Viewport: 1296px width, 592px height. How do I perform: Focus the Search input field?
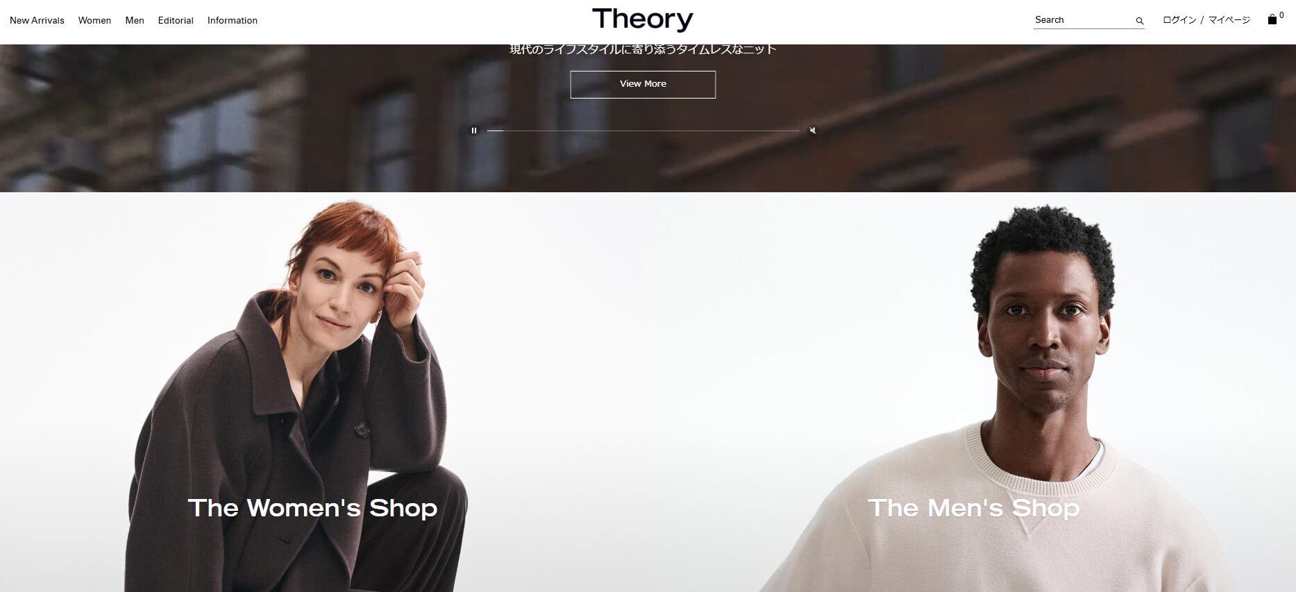[1083, 20]
